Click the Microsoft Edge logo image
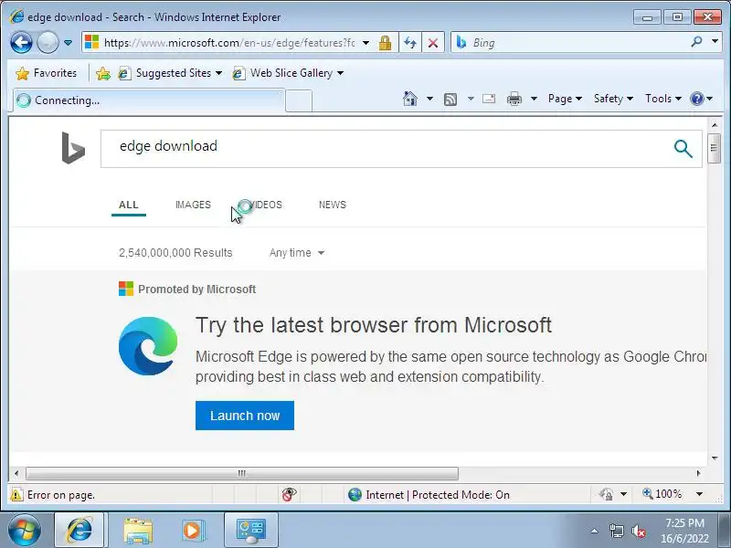This screenshot has height=548, width=731. tap(148, 346)
